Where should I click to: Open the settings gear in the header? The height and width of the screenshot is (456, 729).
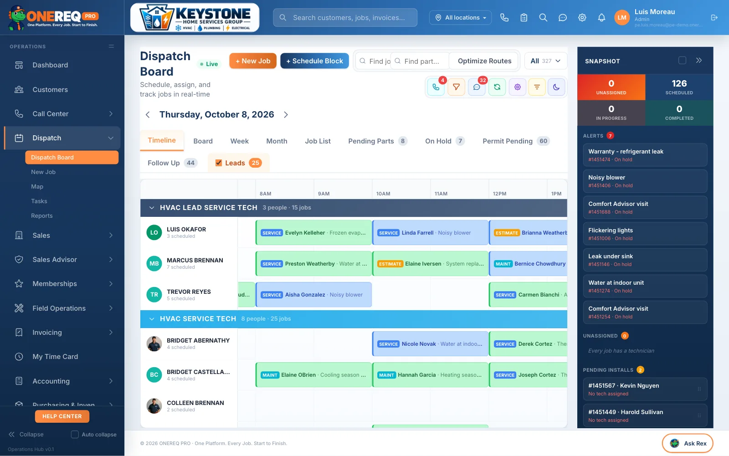[582, 17]
